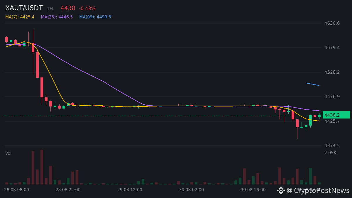
Task: Click the 28.08 08:00 time axis label
Action: click(16, 190)
